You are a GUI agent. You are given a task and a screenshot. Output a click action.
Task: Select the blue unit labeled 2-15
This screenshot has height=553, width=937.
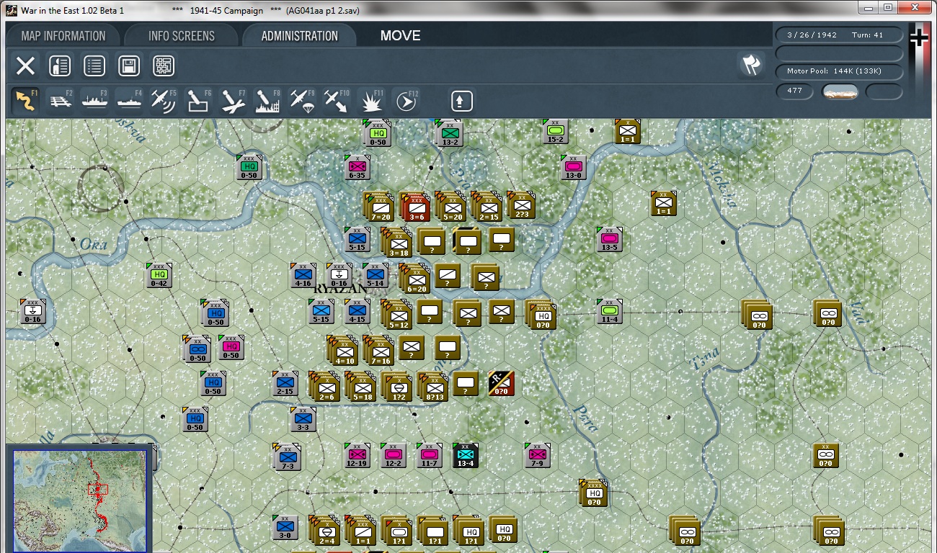point(285,384)
